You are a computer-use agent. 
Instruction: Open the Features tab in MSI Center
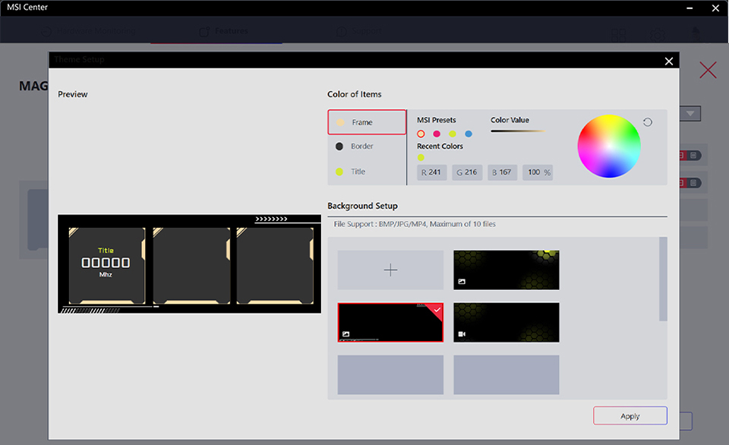pos(224,31)
